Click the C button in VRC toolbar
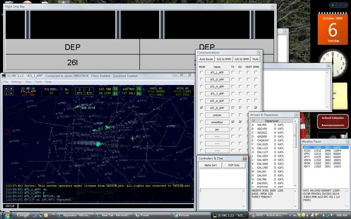Viewport: 351px width, 219px height. coord(7,93)
